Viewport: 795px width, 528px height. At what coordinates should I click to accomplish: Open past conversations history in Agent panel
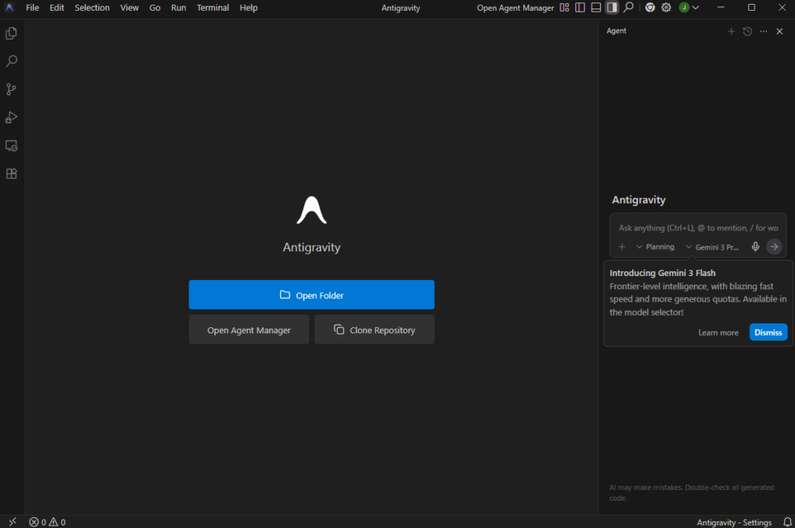(x=747, y=31)
